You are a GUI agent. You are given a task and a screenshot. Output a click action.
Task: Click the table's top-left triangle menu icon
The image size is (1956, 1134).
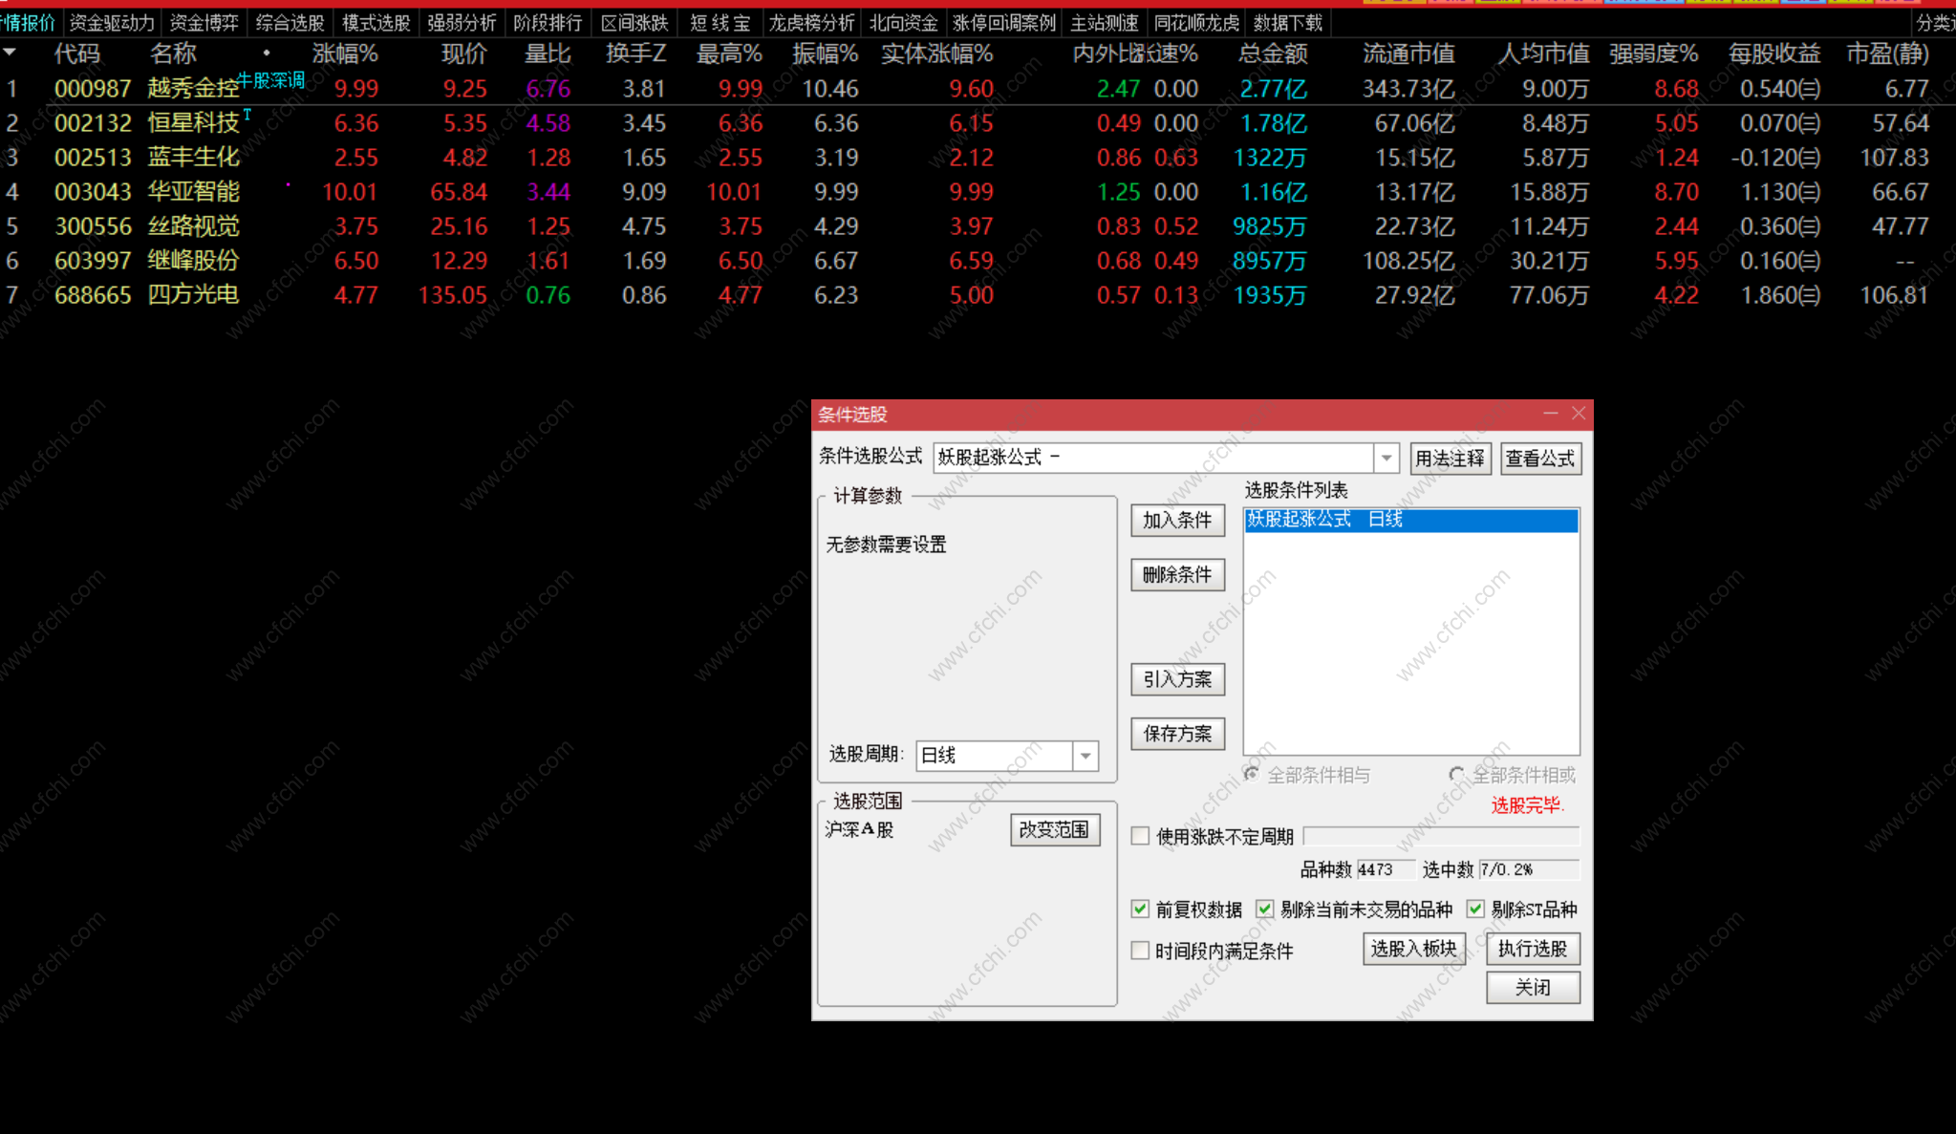(x=10, y=52)
